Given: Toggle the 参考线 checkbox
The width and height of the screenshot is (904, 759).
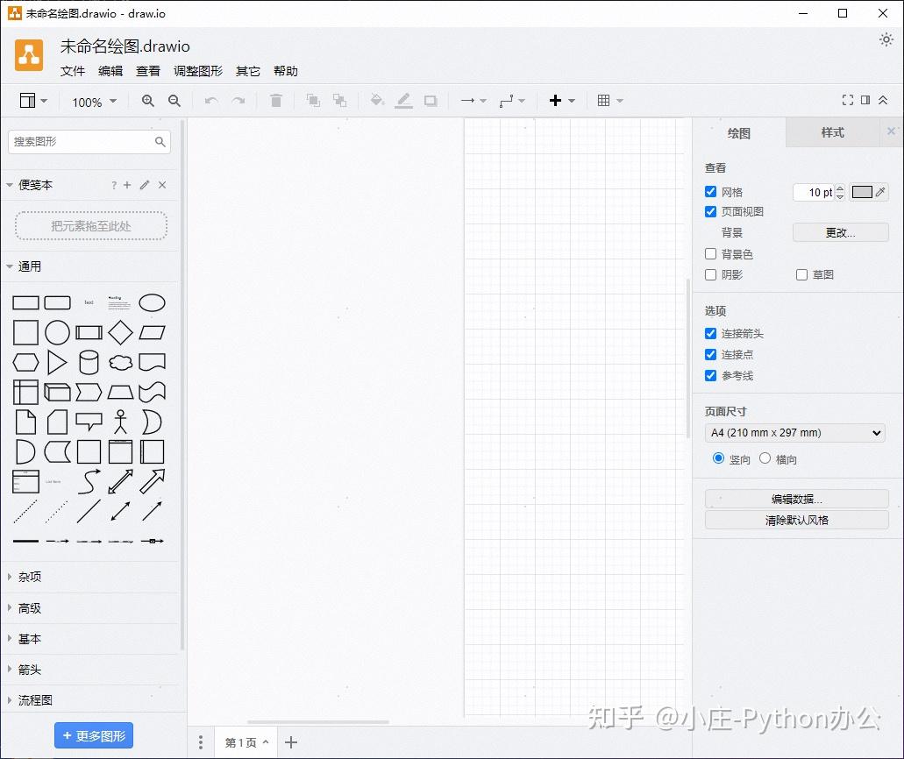Looking at the screenshot, I should (x=711, y=376).
